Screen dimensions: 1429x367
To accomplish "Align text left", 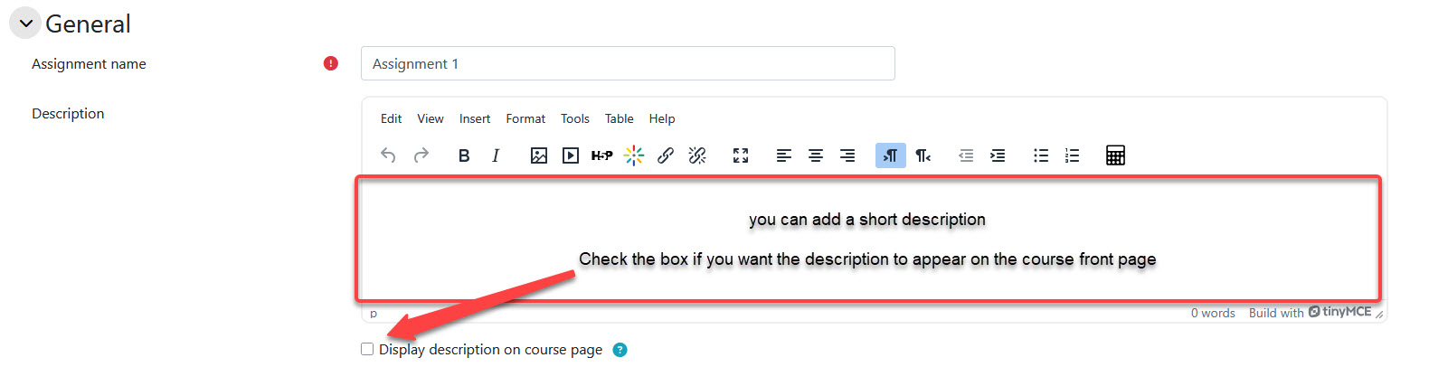I will (x=784, y=155).
